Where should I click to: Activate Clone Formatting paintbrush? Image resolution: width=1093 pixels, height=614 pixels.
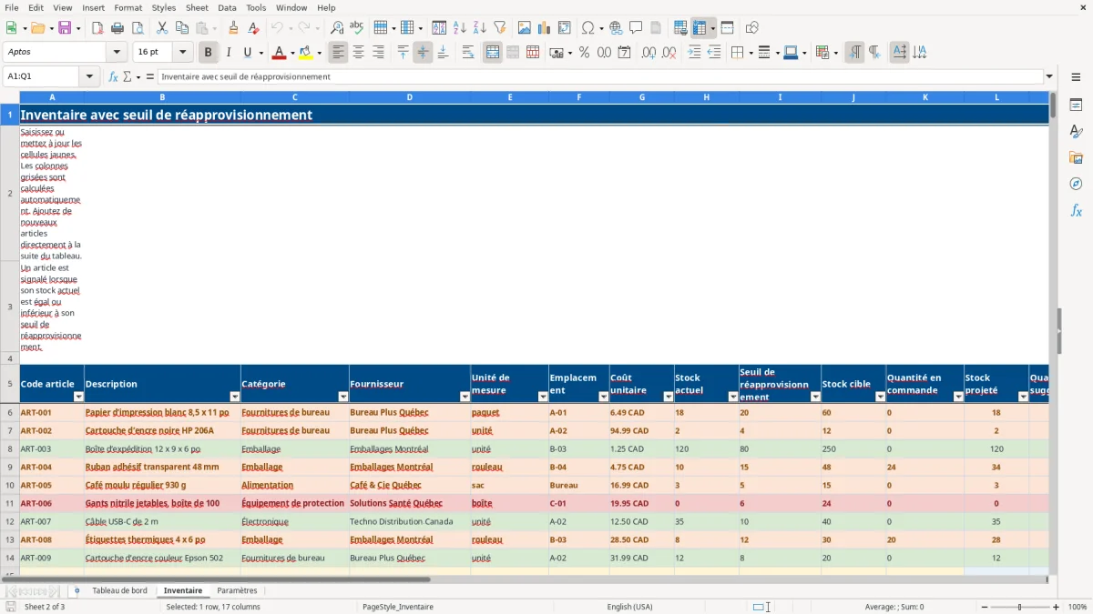(x=233, y=28)
